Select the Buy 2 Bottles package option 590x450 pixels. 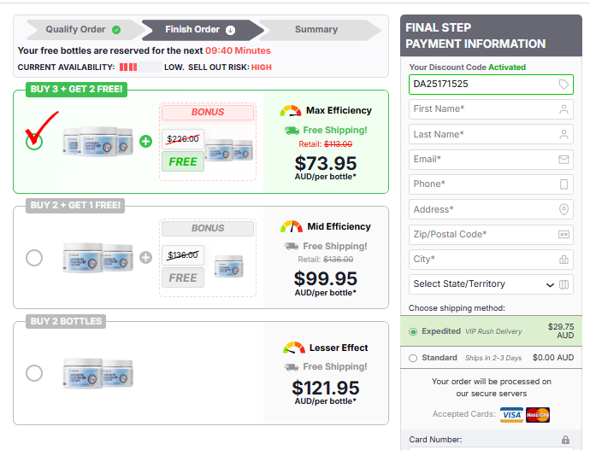34,373
